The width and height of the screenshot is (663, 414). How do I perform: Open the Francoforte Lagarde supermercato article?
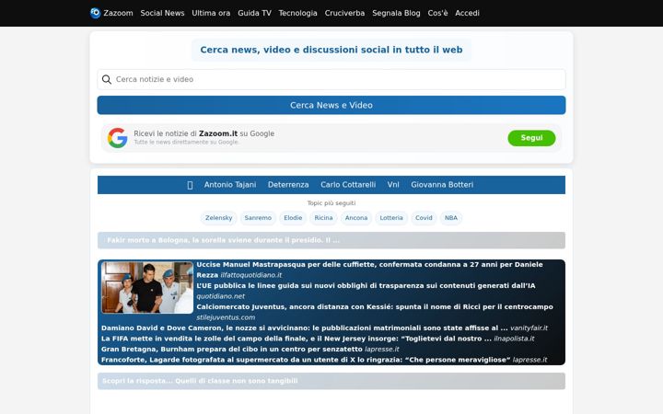tap(306, 360)
